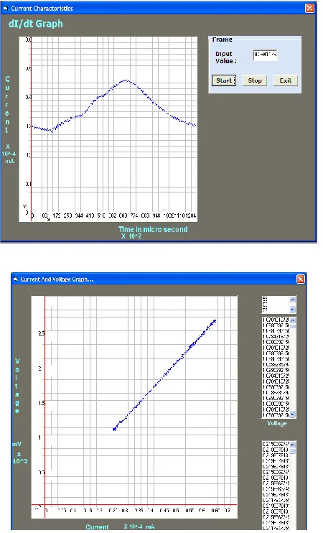Select the first row in the bottom current list
This screenshot has height=533, width=323.
pyautogui.click(x=276, y=444)
